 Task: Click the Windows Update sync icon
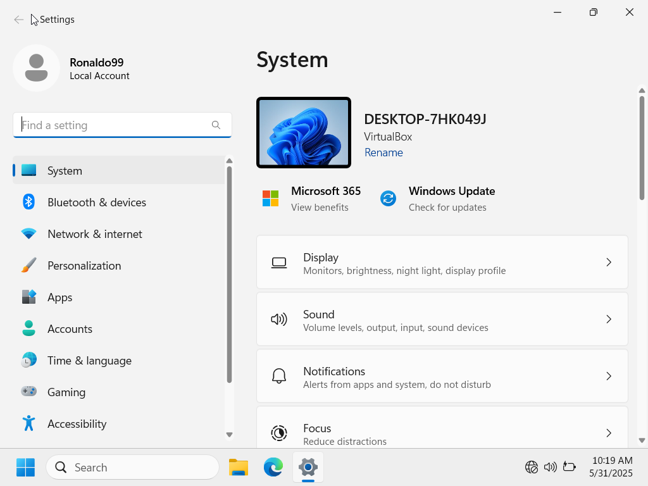pos(388,198)
